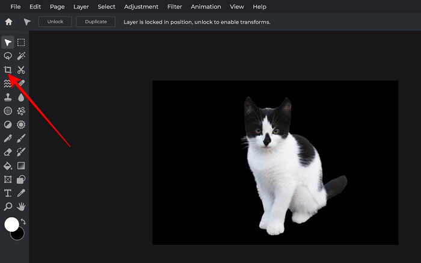Image resolution: width=421 pixels, height=263 pixels.
Task: Select the Cutout scissors tool
Action: pos(21,70)
